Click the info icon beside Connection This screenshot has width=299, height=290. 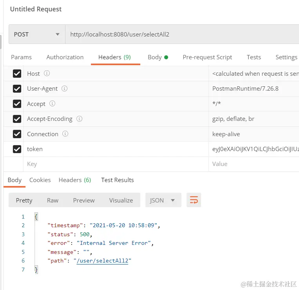[x=65, y=134]
